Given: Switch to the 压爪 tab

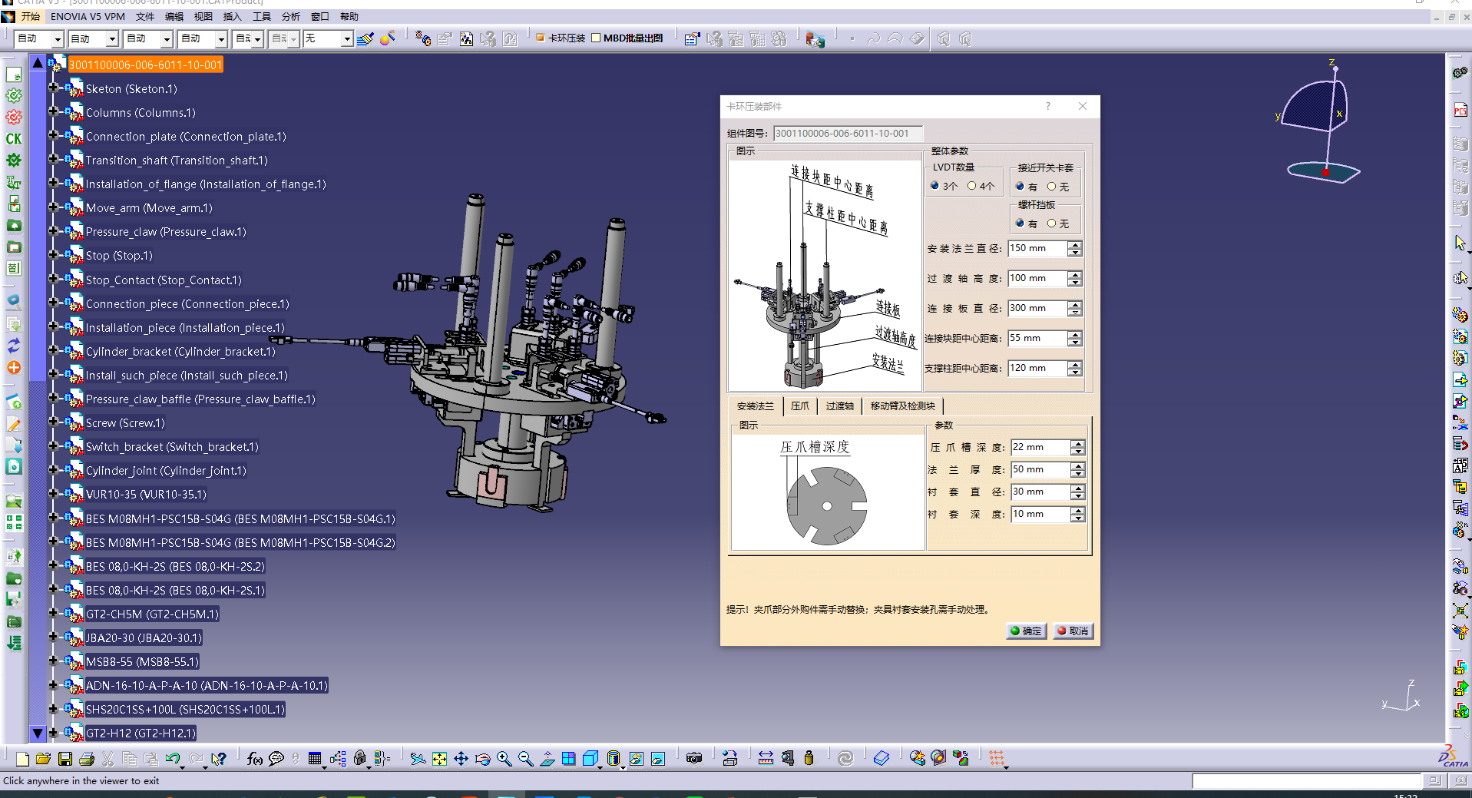Looking at the screenshot, I should (x=800, y=406).
